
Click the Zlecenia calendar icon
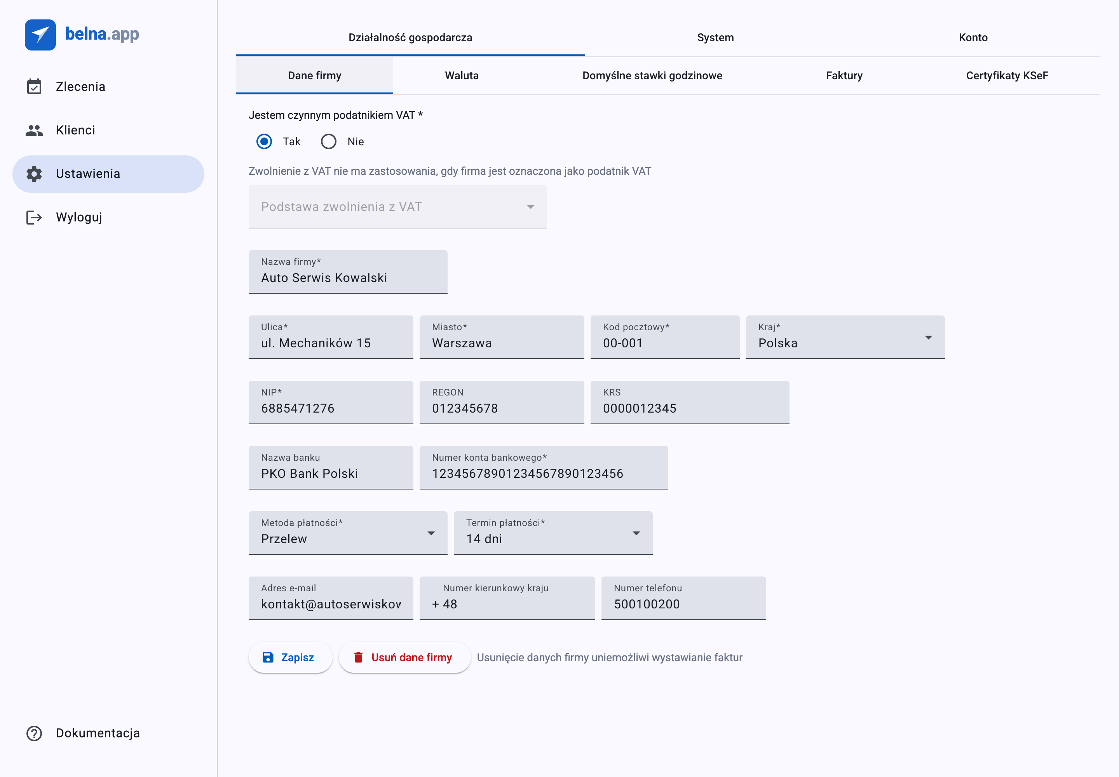click(x=34, y=87)
